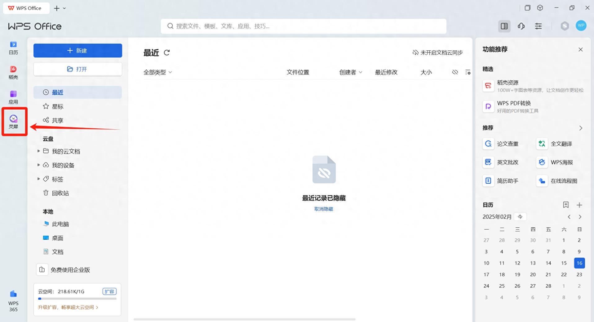
Task: Launch 论文查重 plagiarism check
Action: [x=501, y=144]
